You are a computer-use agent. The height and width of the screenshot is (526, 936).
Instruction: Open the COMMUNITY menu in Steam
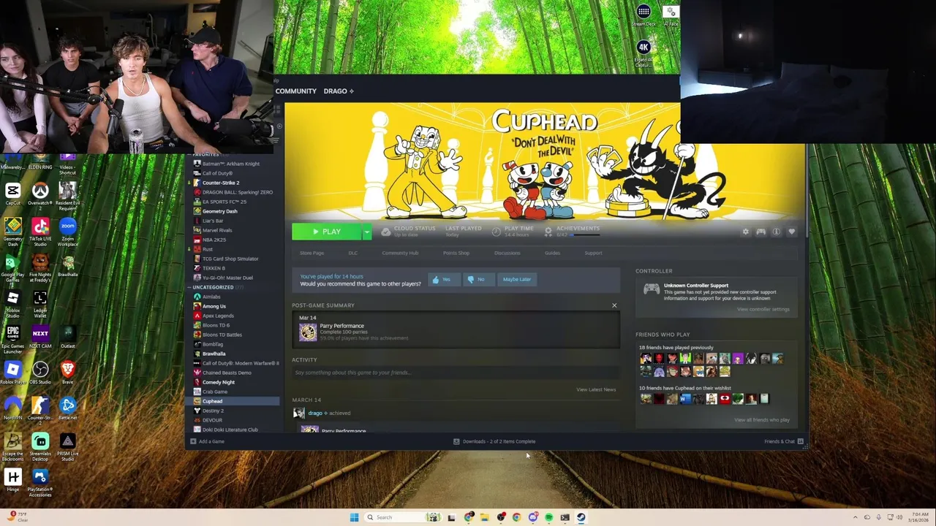296,91
